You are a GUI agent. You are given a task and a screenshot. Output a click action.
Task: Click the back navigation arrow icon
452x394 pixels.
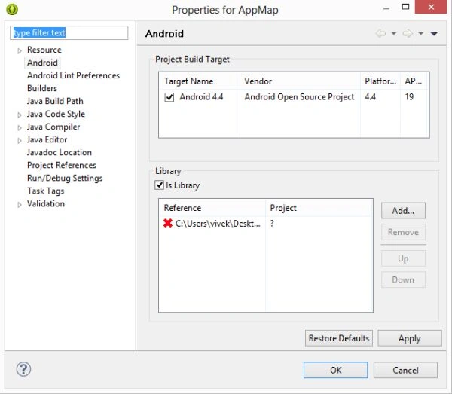[x=380, y=33]
